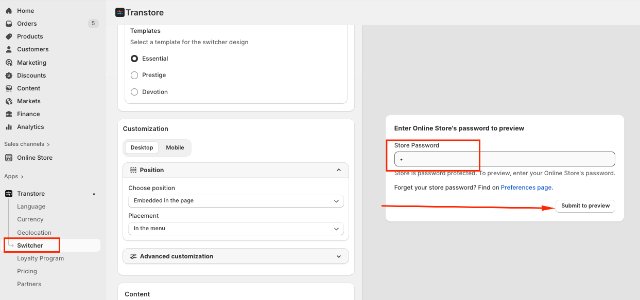Switch to the Desktop customization tab

(x=142, y=147)
